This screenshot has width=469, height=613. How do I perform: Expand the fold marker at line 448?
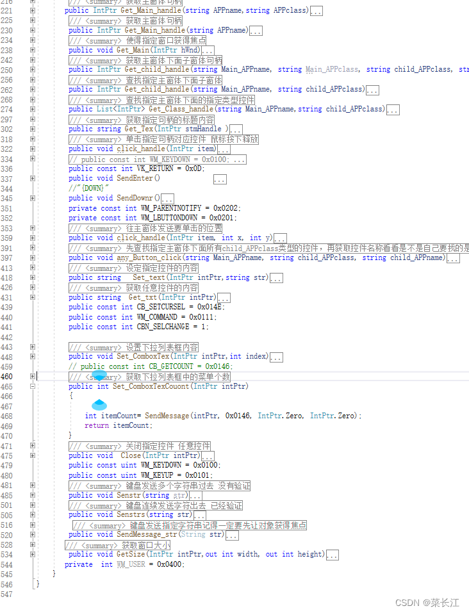coord(33,357)
